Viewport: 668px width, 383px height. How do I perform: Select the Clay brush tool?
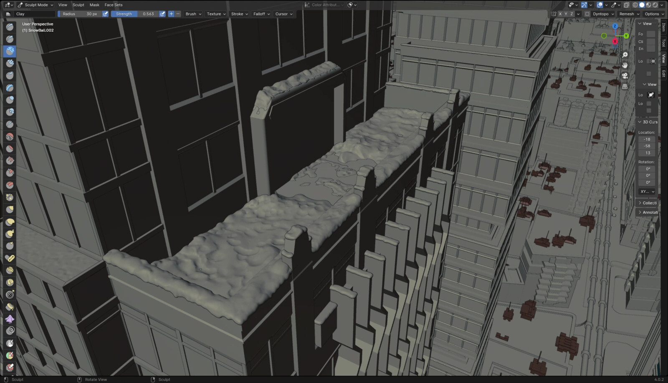coord(10,51)
